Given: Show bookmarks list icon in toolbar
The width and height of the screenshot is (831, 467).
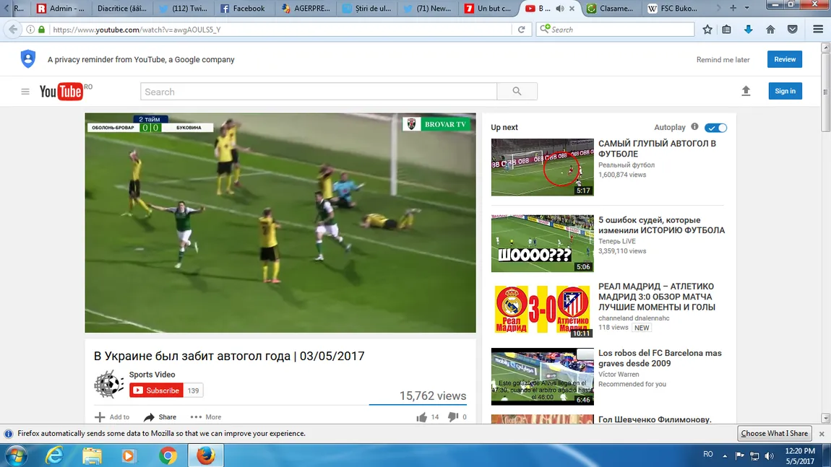Looking at the screenshot, I should (727, 30).
